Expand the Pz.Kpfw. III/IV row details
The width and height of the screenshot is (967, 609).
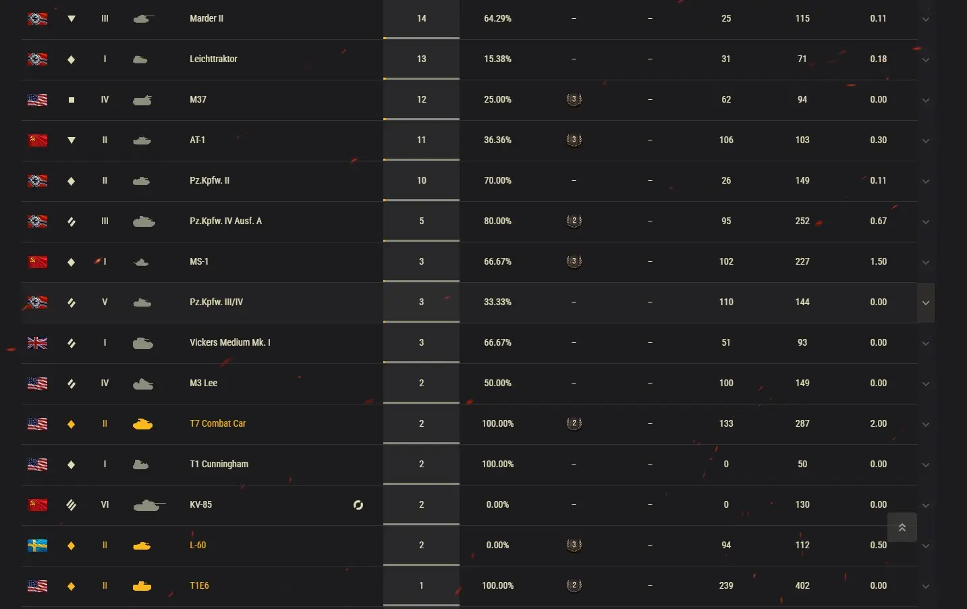(x=926, y=303)
